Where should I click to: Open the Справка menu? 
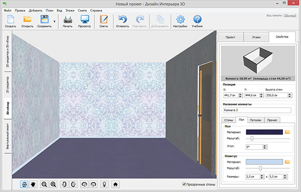(96, 11)
